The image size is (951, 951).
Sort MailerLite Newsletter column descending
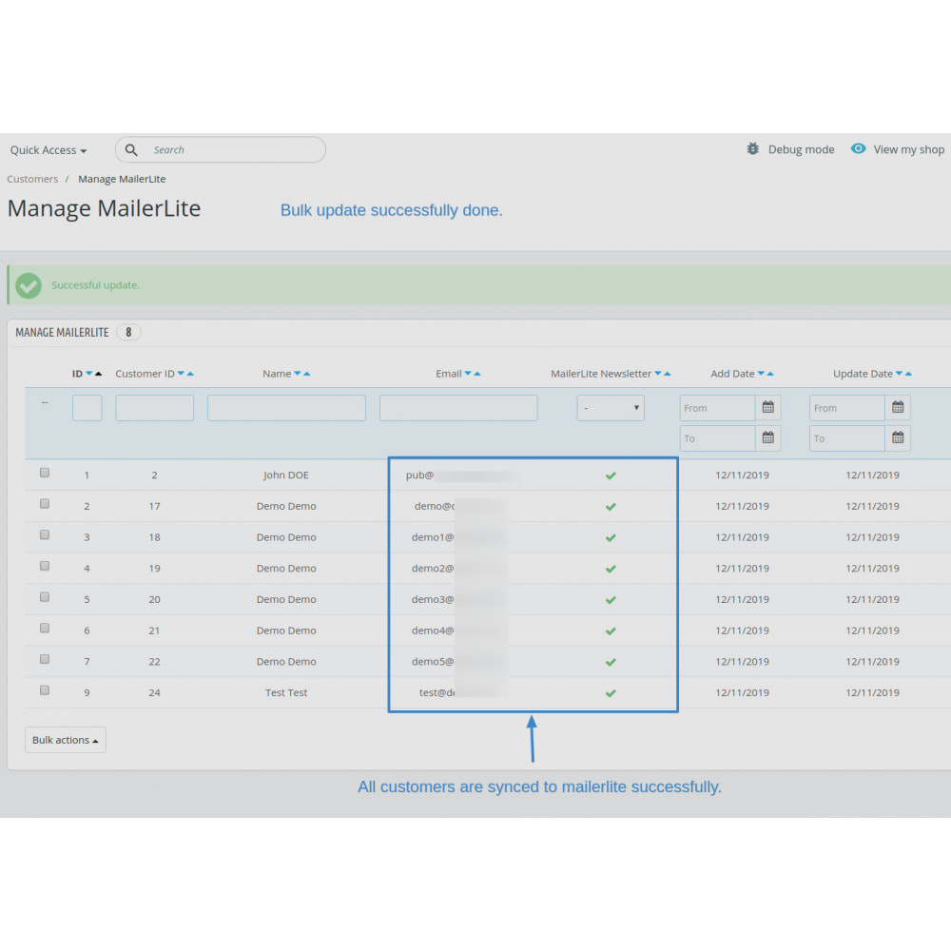pyautogui.click(x=657, y=374)
